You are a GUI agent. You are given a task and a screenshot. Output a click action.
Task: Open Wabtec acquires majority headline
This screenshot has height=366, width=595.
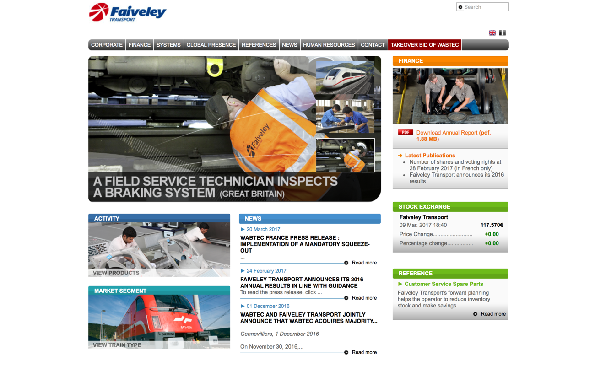click(309, 318)
